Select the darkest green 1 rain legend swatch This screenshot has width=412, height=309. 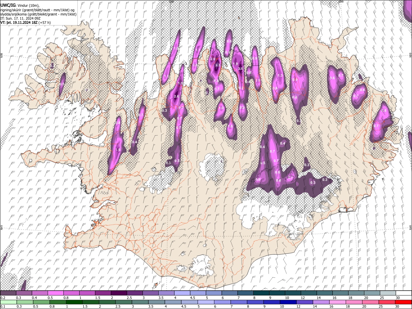pos(74,302)
